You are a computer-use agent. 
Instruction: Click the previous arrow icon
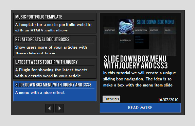[49, 108]
